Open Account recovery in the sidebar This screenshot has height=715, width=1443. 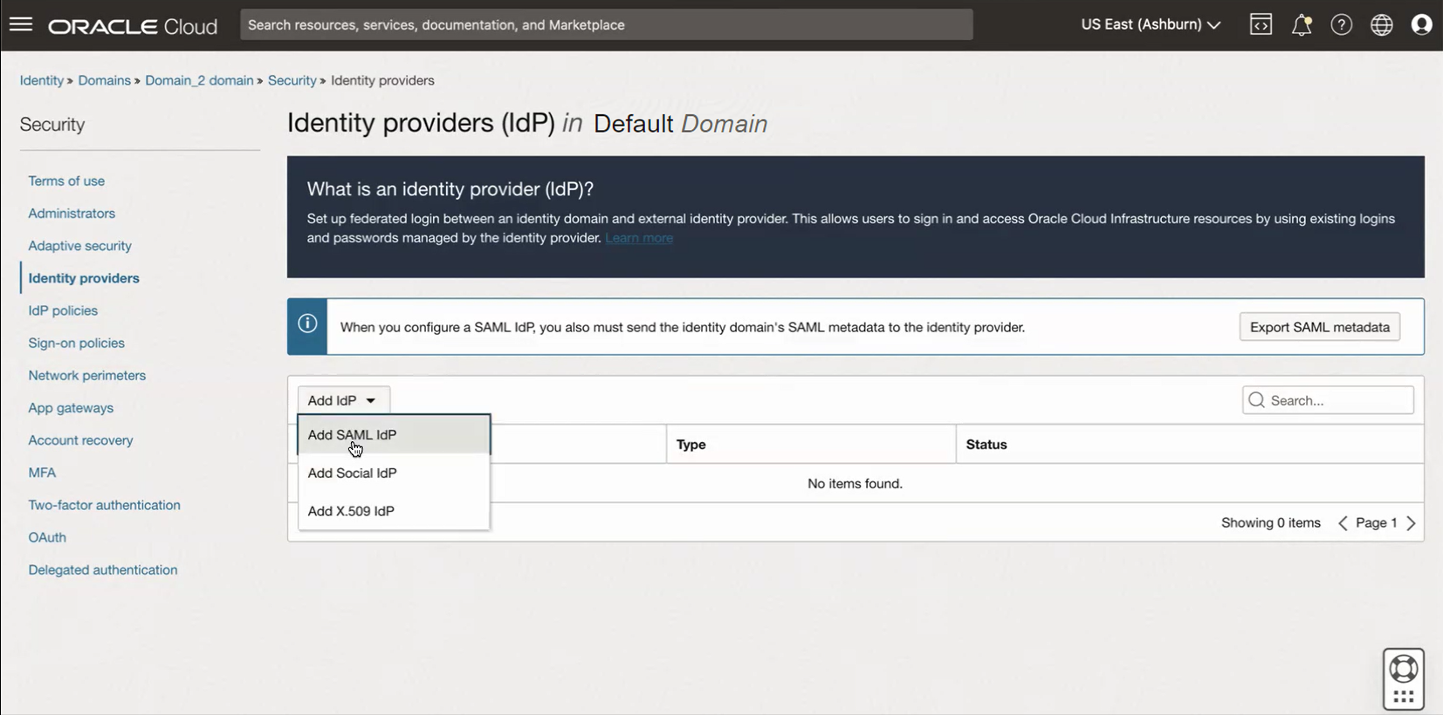coord(80,440)
